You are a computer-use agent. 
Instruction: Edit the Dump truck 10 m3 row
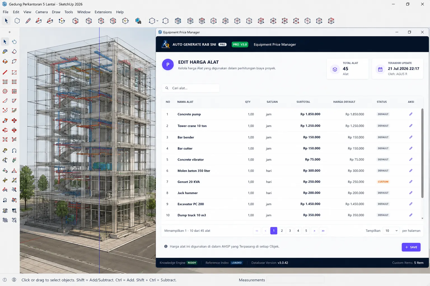(411, 215)
